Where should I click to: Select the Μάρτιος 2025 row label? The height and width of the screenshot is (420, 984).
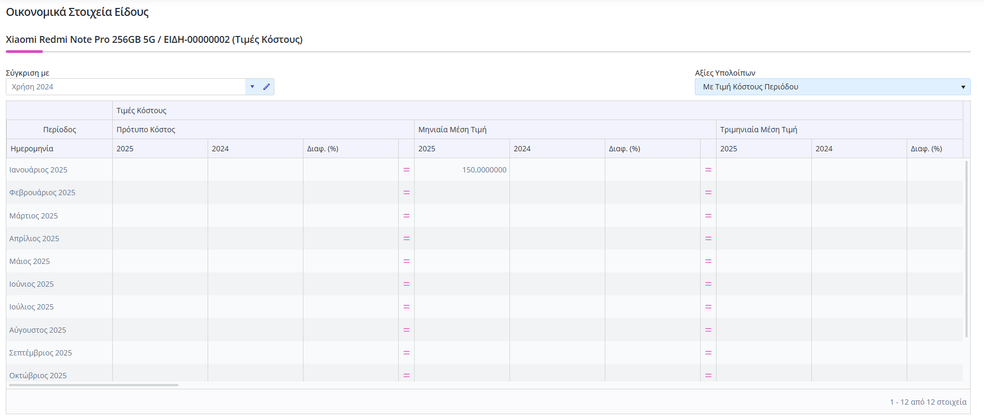coord(33,216)
